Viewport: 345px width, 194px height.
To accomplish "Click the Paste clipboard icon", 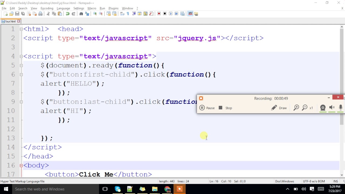I will (60, 14).
